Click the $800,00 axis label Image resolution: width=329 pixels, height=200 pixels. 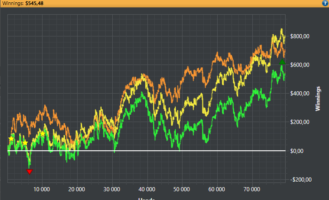pyautogui.click(x=300, y=37)
